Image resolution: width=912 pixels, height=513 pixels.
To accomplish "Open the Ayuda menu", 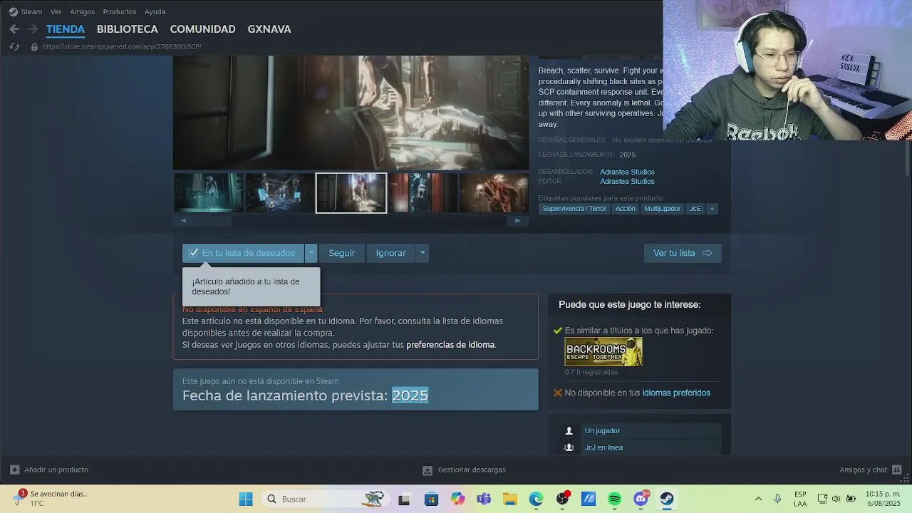I will tap(155, 11).
